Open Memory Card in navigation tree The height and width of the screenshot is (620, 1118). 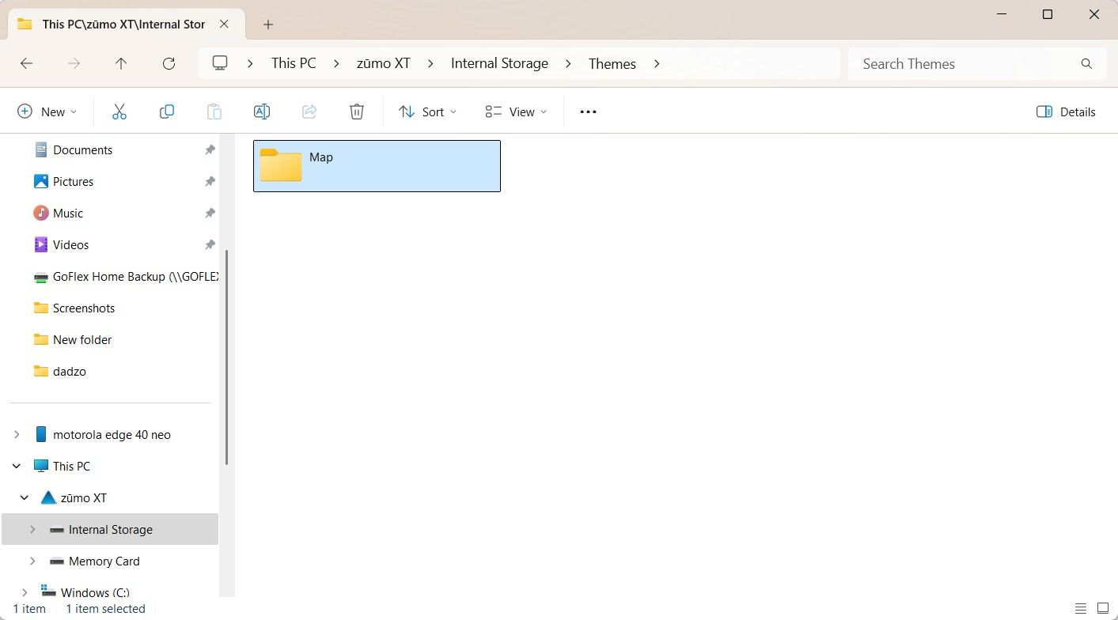(104, 561)
